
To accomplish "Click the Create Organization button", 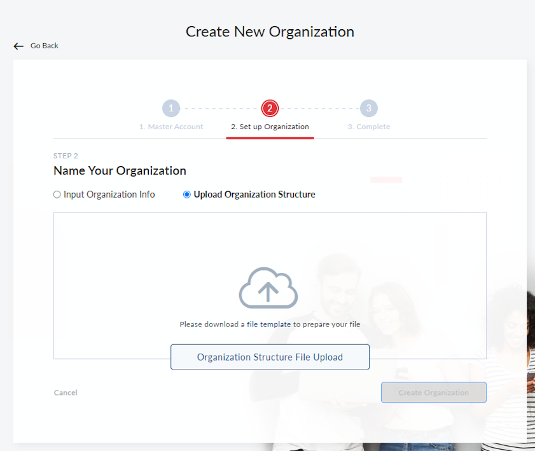I will click(x=433, y=392).
